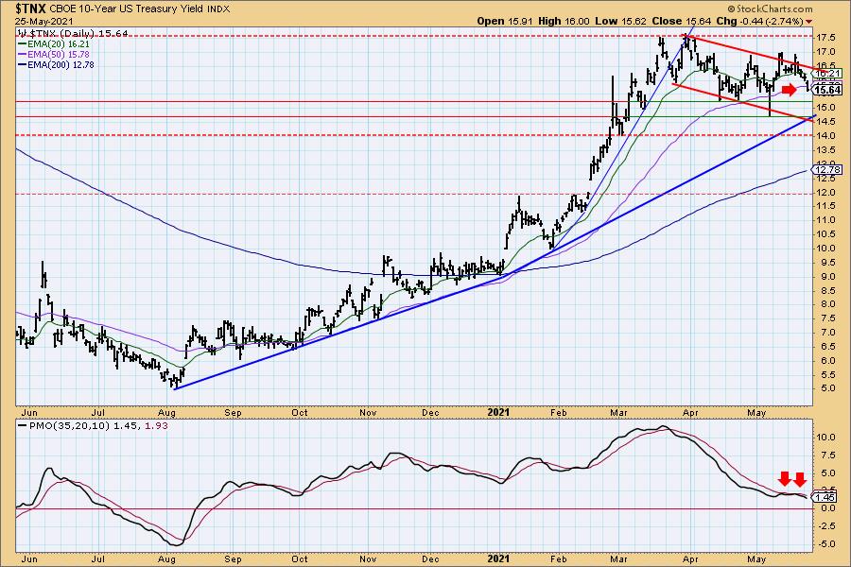851x567 pixels.
Task: Click 14.0 on the price y-axis
Action: (825, 136)
